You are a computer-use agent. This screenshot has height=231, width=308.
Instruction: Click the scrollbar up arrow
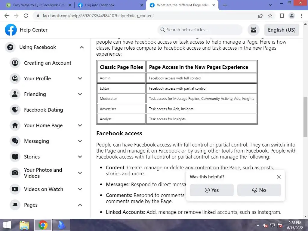(x=305, y=24)
